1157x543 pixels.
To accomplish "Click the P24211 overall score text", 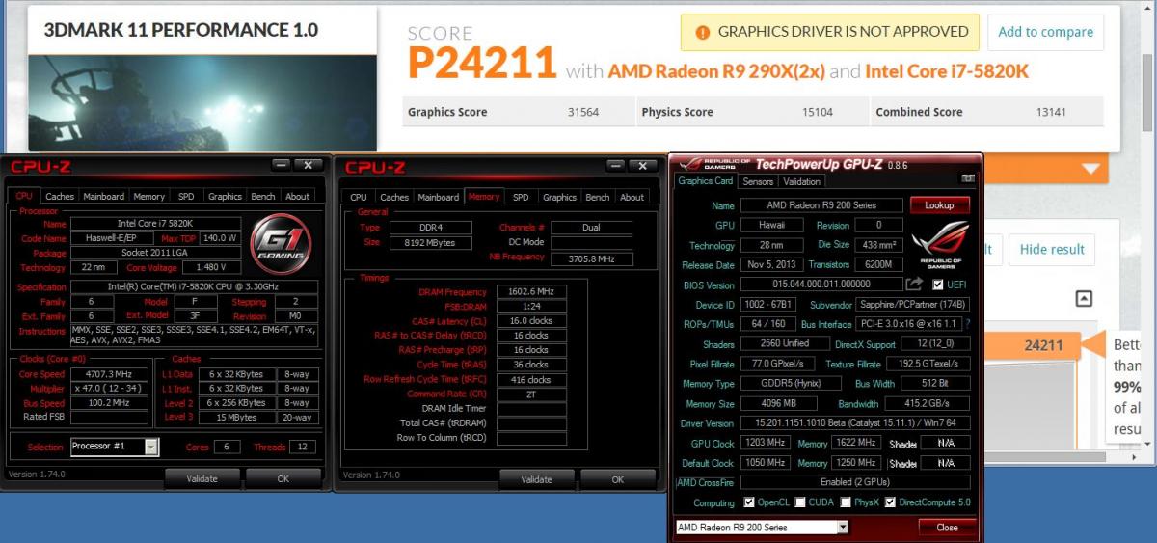I will coord(482,65).
